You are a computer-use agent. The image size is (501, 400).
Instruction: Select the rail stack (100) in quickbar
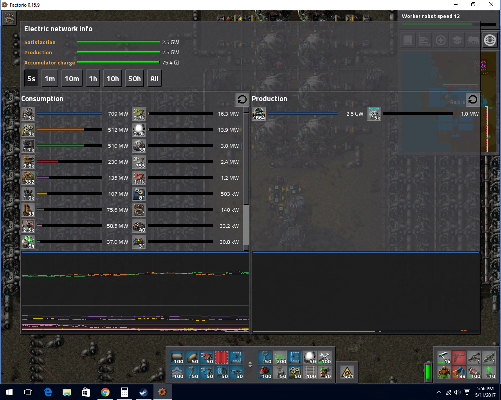(311, 371)
